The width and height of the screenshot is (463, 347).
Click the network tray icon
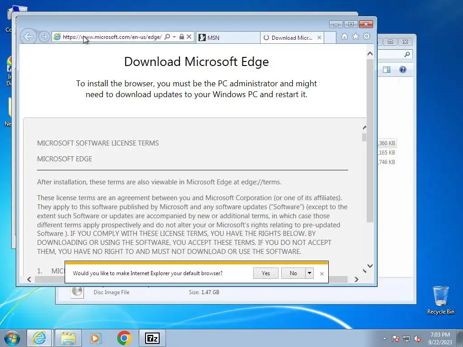click(x=406, y=338)
